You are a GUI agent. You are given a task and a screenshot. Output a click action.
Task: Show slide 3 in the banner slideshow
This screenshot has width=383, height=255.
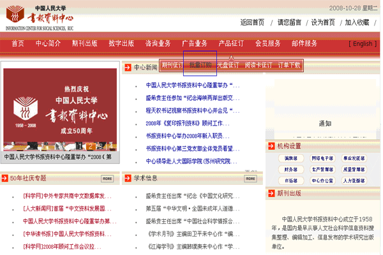coord(100,146)
